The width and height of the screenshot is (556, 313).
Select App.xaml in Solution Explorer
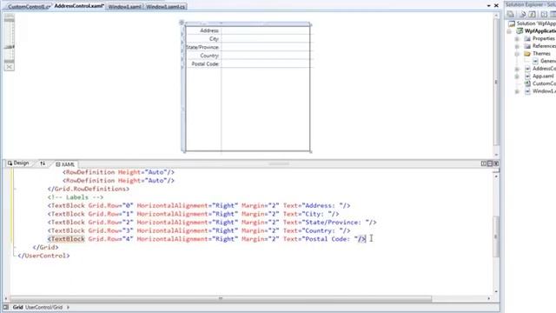(542, 76)
